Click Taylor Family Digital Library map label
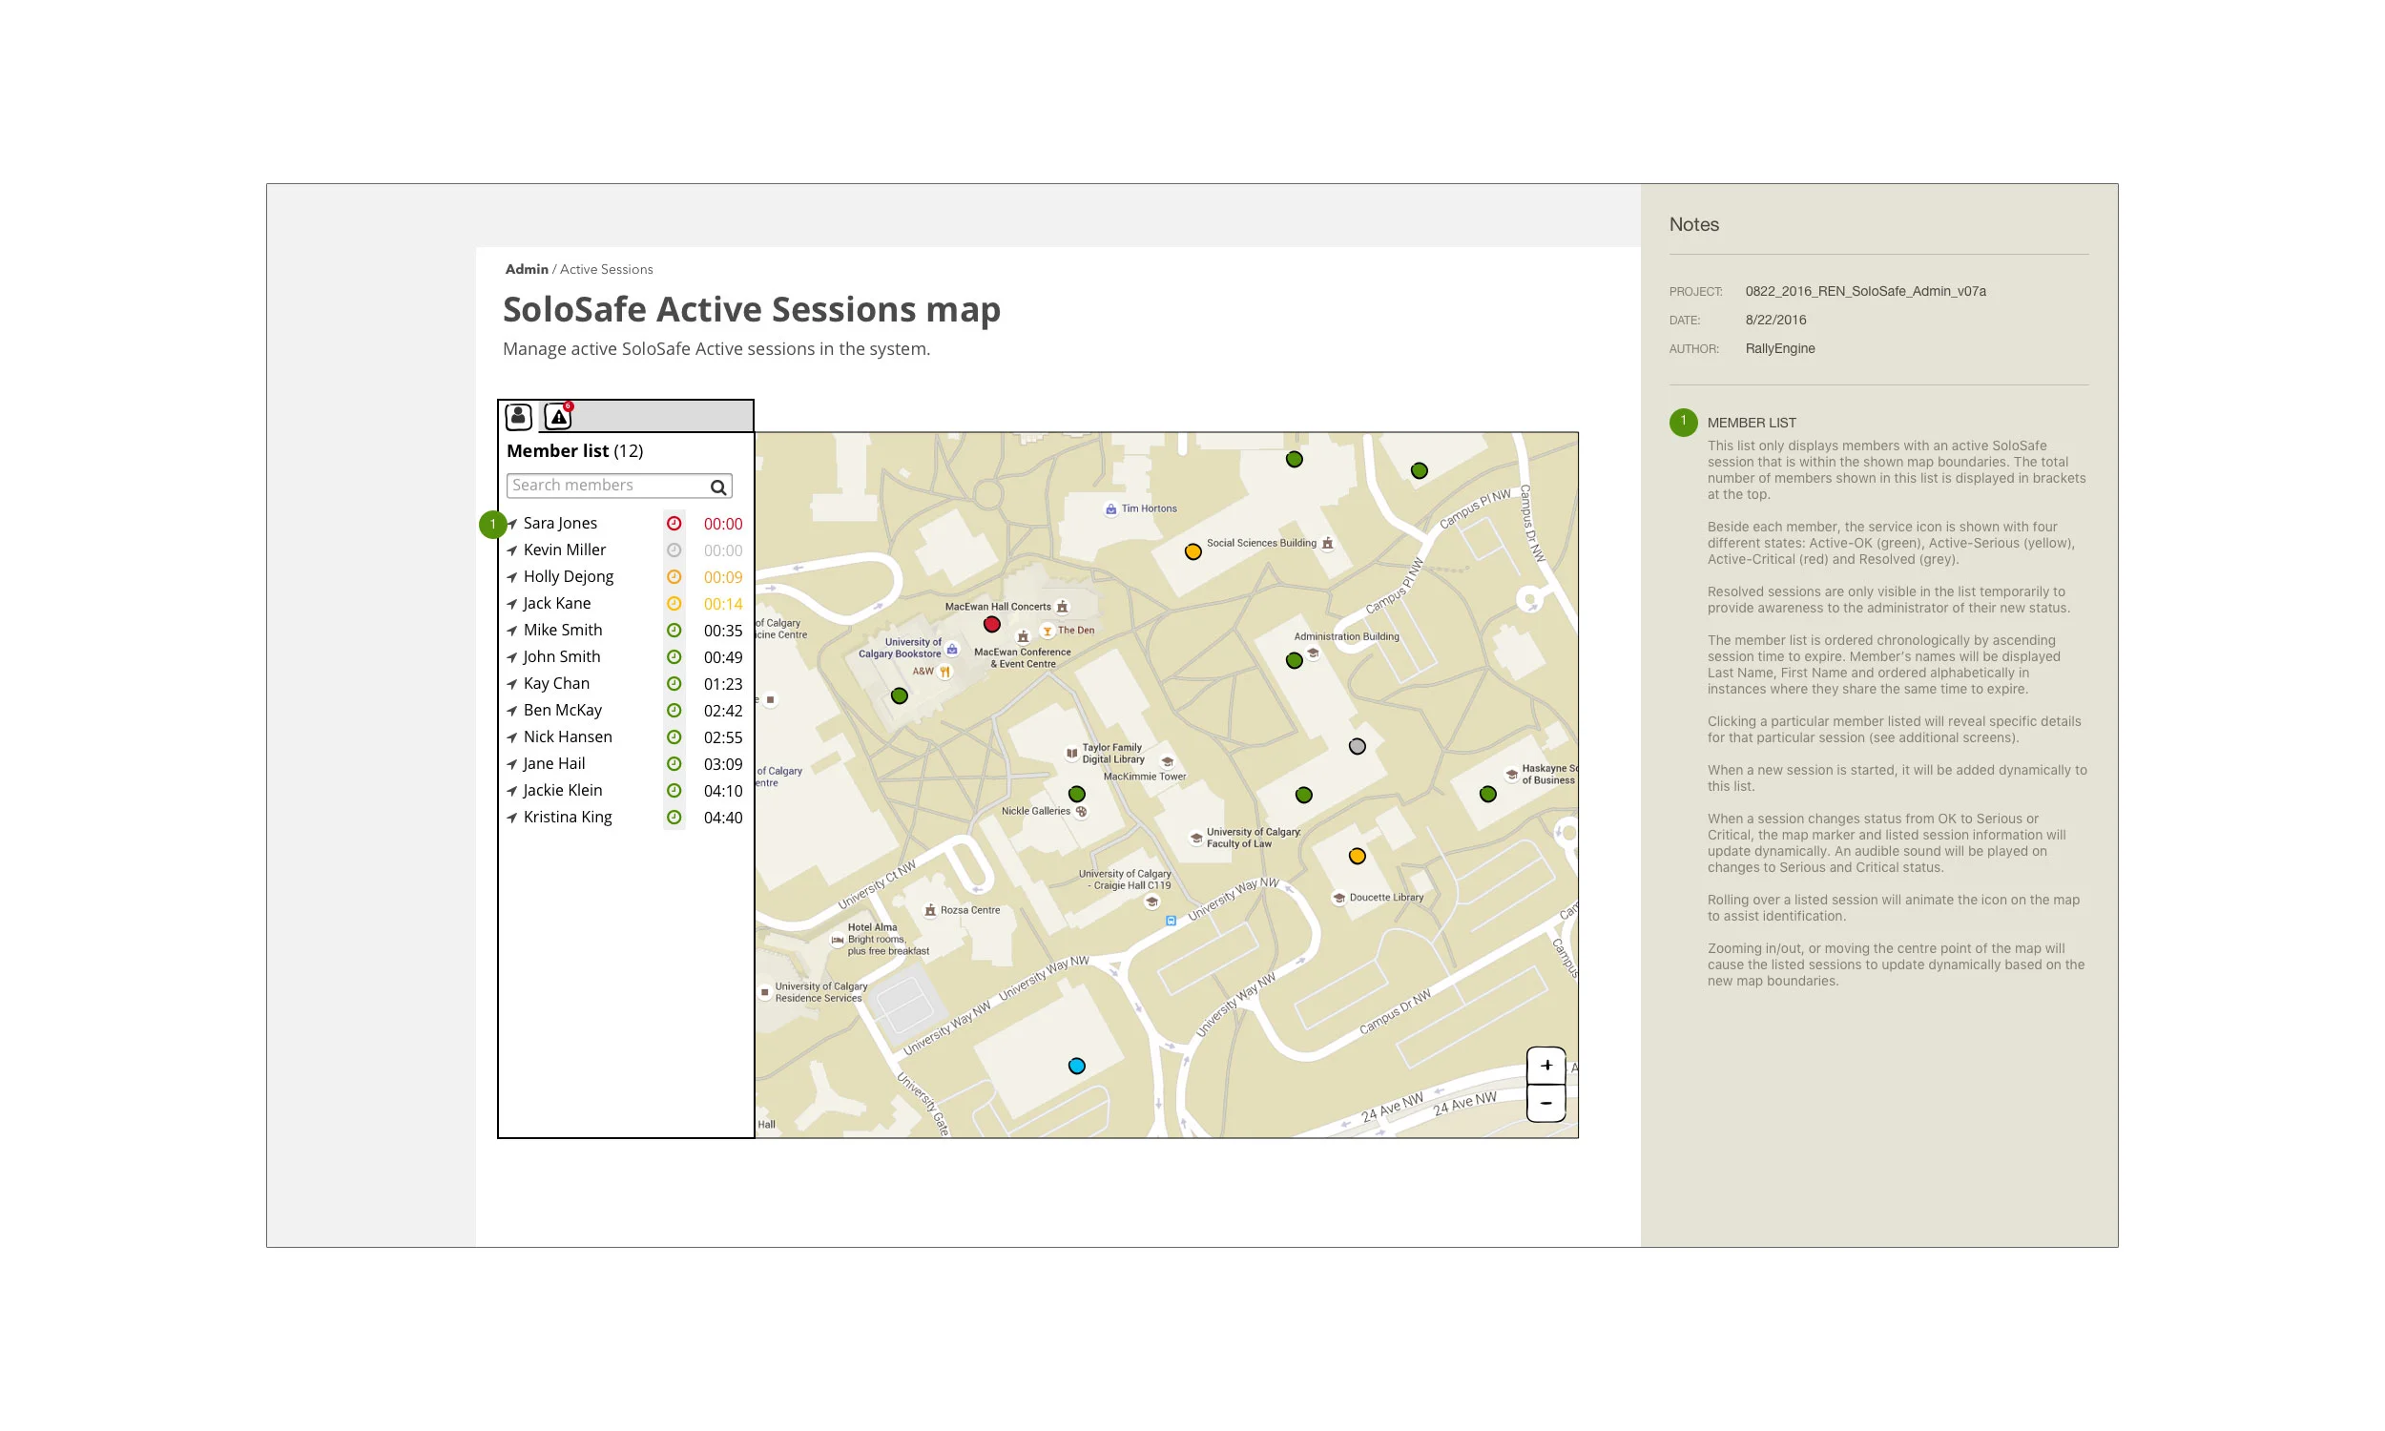The width and height of the screenshot is (2385, 1431). pyautogui.click(x=1112, y=754)
